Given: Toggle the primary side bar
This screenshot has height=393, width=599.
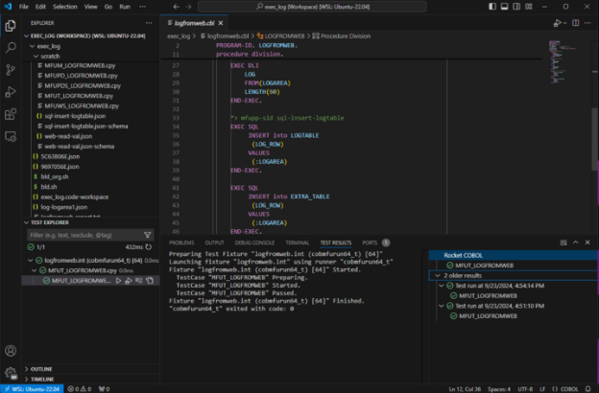Looking at the screenshot, I should [x=492, y=7].
